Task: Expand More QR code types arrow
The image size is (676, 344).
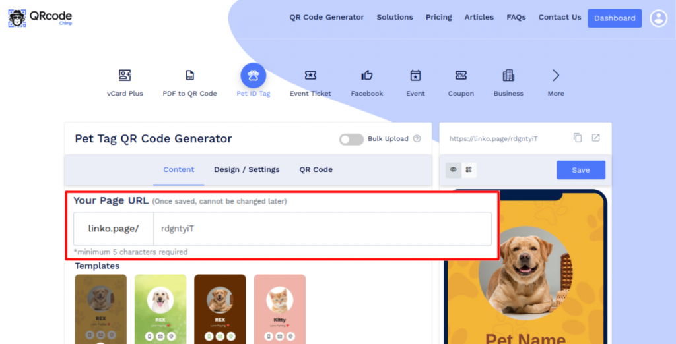Action: tap(556, 75)
